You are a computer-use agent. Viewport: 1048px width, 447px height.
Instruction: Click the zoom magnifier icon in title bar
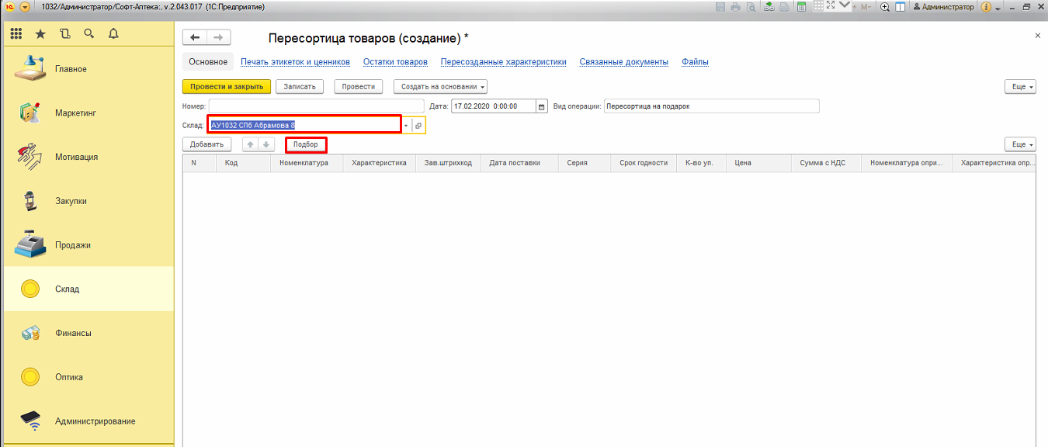(x=884, y=7)
